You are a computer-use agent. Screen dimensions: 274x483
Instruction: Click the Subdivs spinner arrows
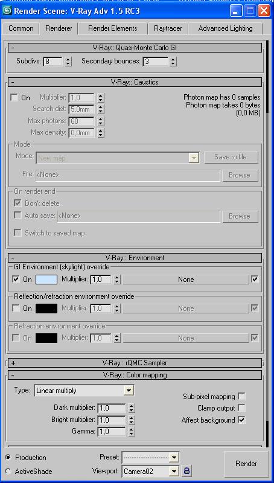click(x=68, y=62)
